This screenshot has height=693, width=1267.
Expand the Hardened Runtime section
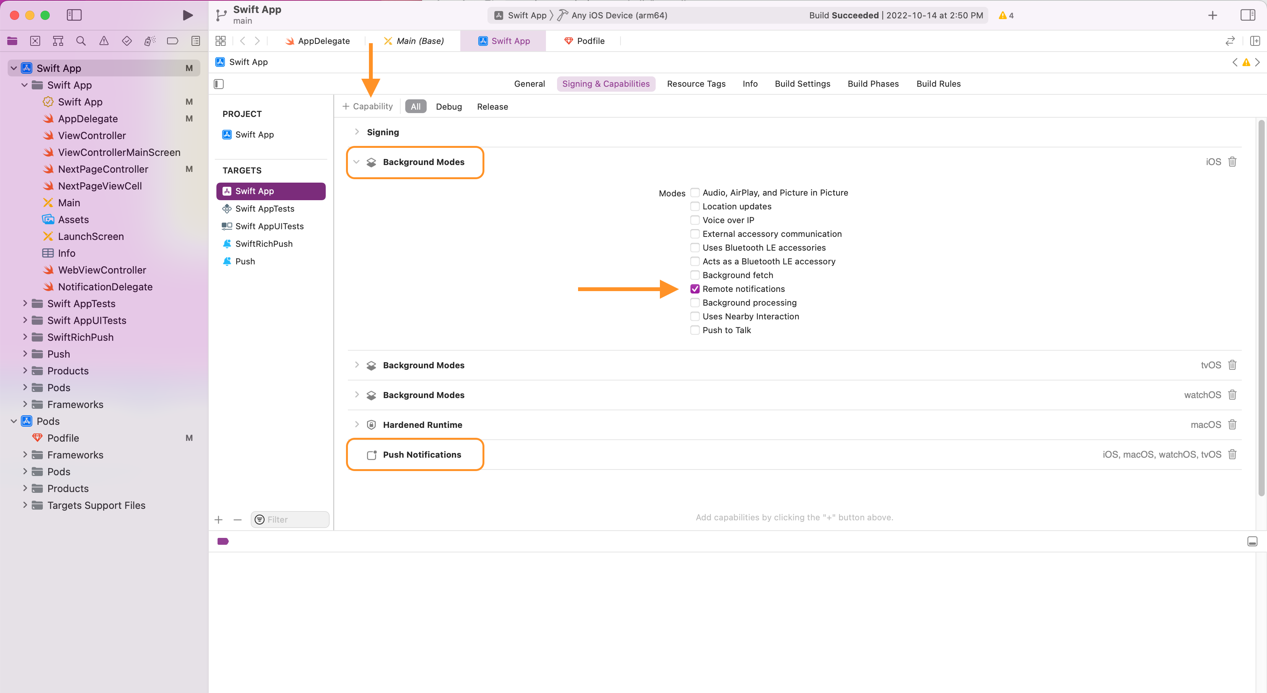357,424
